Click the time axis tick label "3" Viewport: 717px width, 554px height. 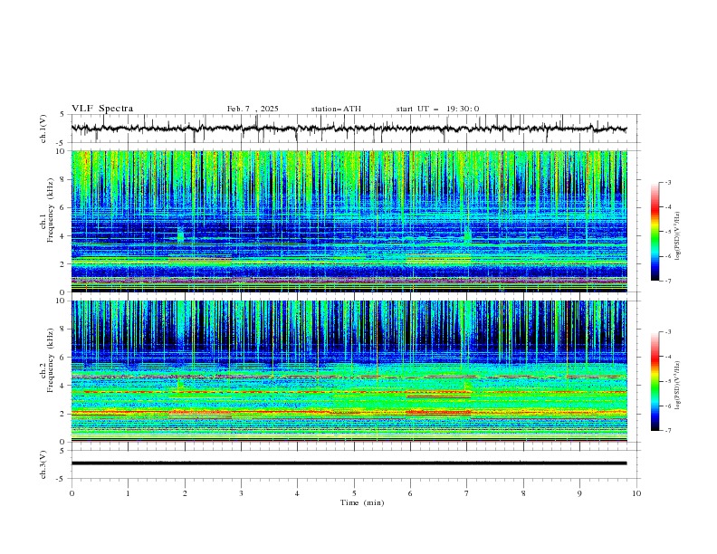pyautogui.click(x=241, y=493)
